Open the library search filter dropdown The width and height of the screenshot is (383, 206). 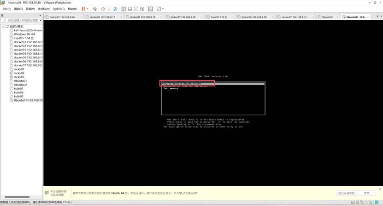[x=41, y=20]
